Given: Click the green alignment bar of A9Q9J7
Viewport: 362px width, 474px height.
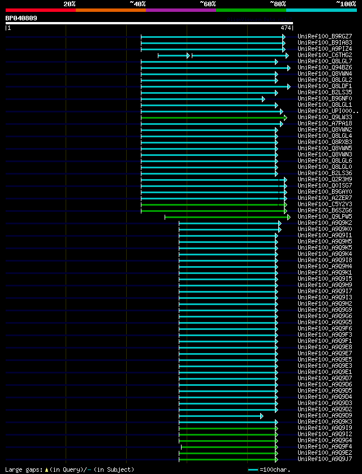Looking at the screenshot, I should point(229,460).
